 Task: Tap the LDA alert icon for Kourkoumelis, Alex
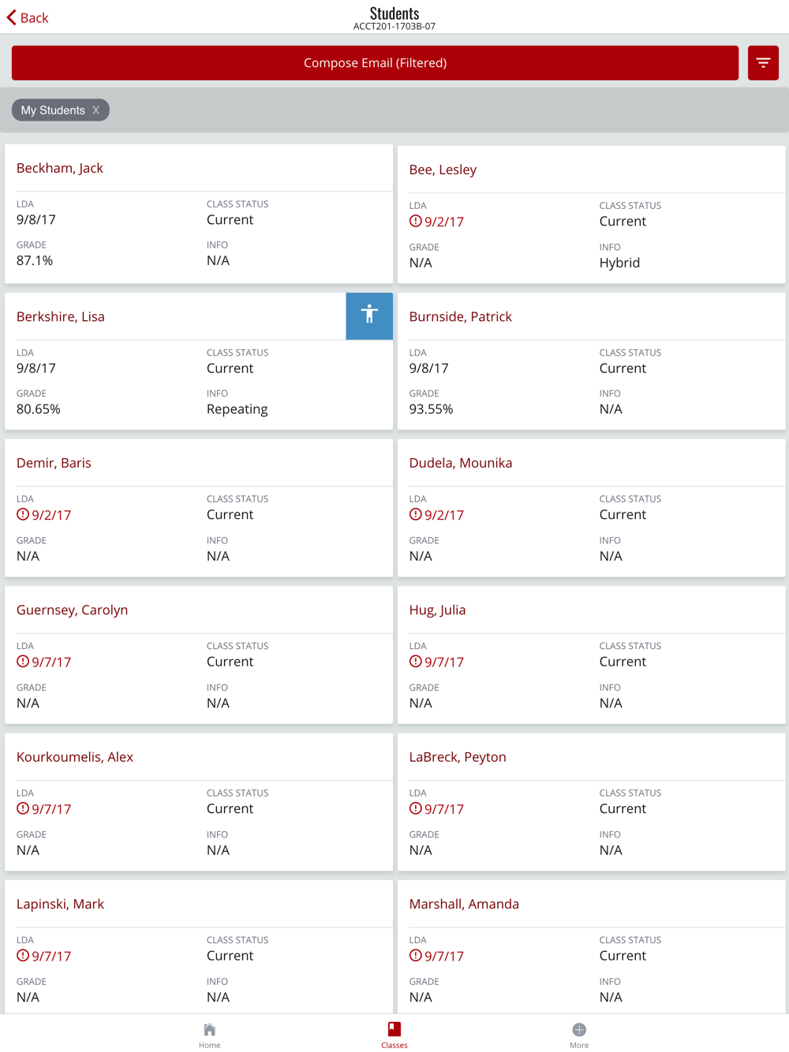(x=23, y=808)
